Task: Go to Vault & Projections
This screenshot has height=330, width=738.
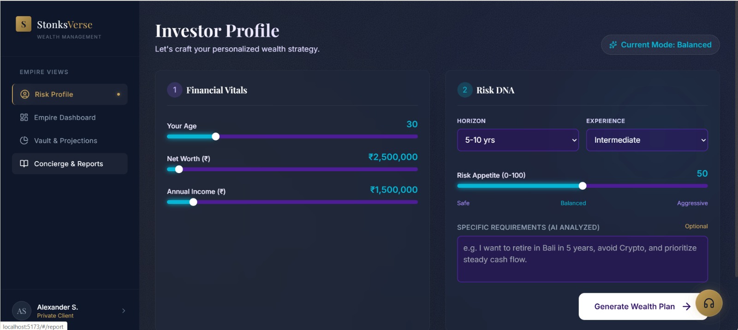Action: (65, 140)
